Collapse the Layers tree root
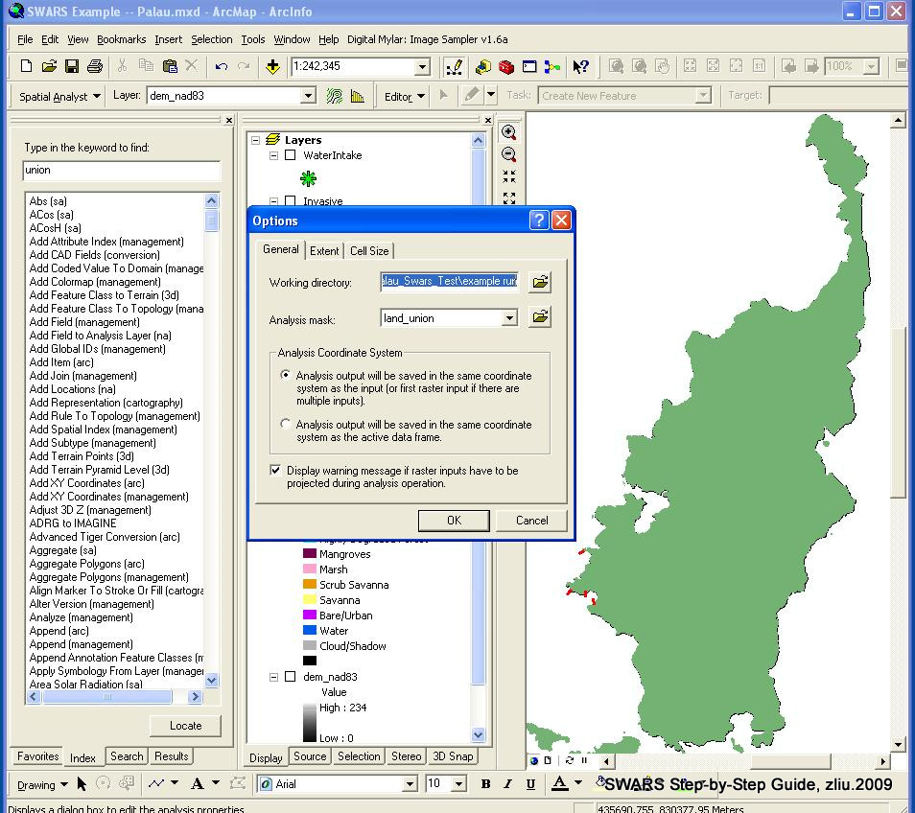 click(255, 140)
